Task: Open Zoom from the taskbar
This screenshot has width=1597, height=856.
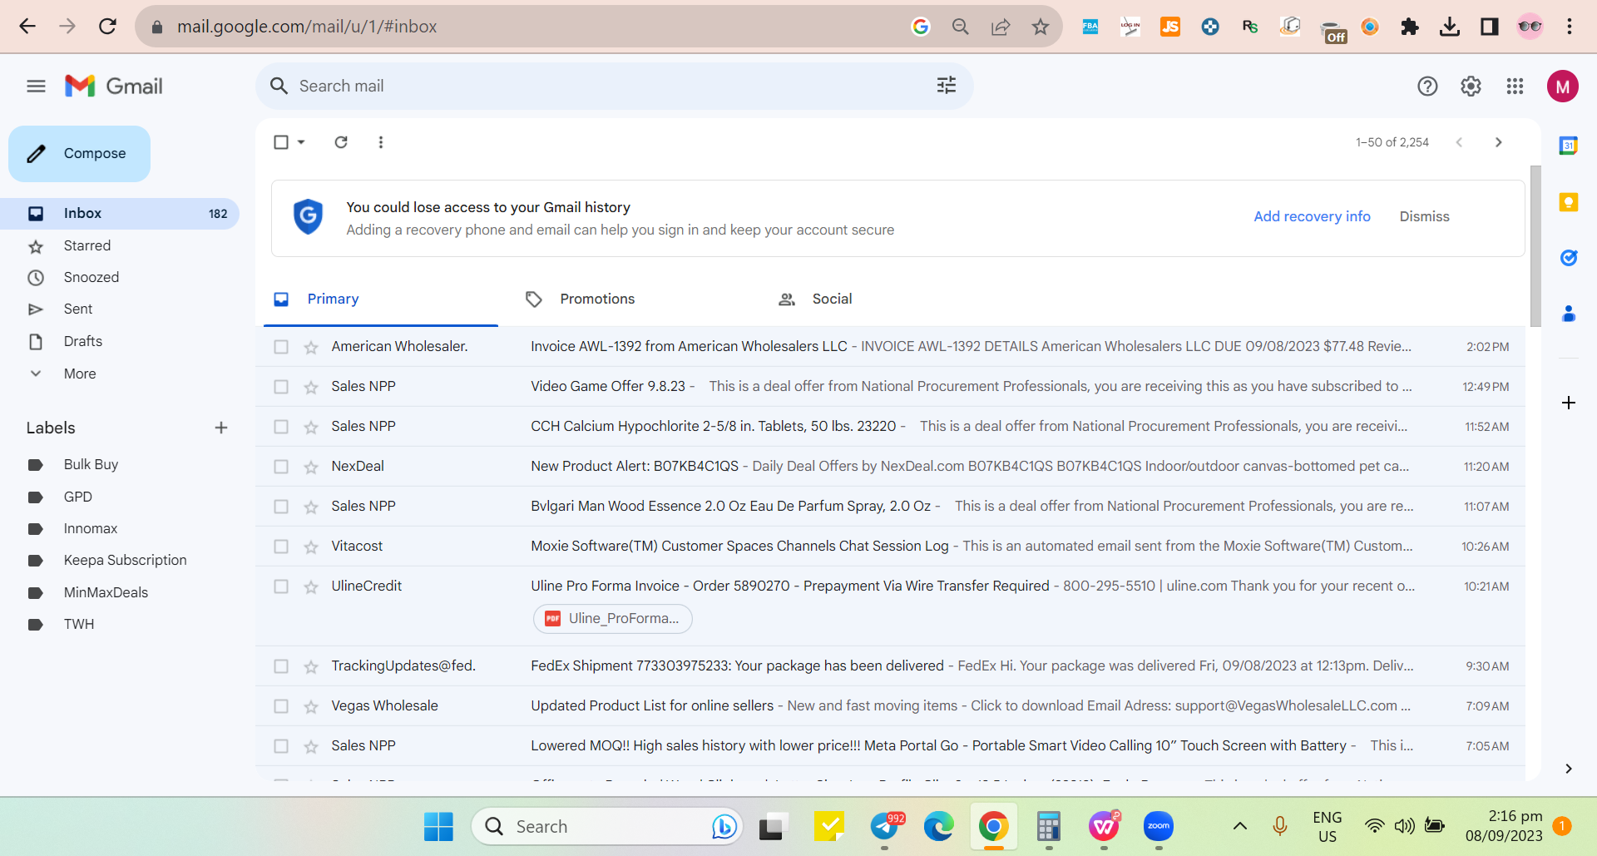Action: pyautogui.click(x=1159, y=826)
